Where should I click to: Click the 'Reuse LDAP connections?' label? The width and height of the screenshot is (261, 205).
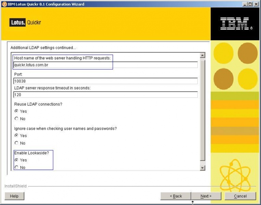[38, 104]
